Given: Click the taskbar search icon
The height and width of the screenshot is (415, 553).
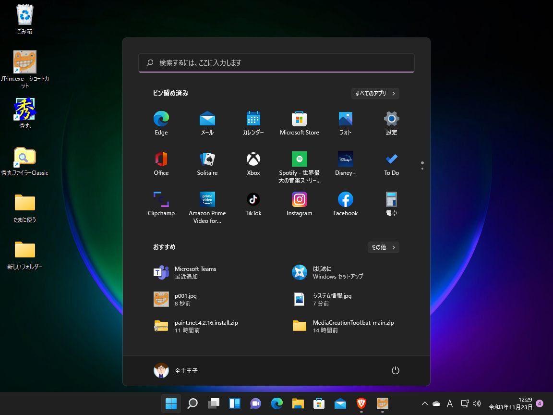Looking at the screenshot, I should pos(192,403).
